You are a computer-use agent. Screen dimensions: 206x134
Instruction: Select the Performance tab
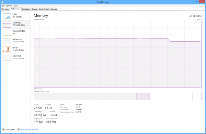click(15, 9)
